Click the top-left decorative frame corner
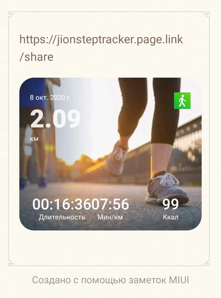The height and width of the screenshot is (298, 221). pos(11,14)
